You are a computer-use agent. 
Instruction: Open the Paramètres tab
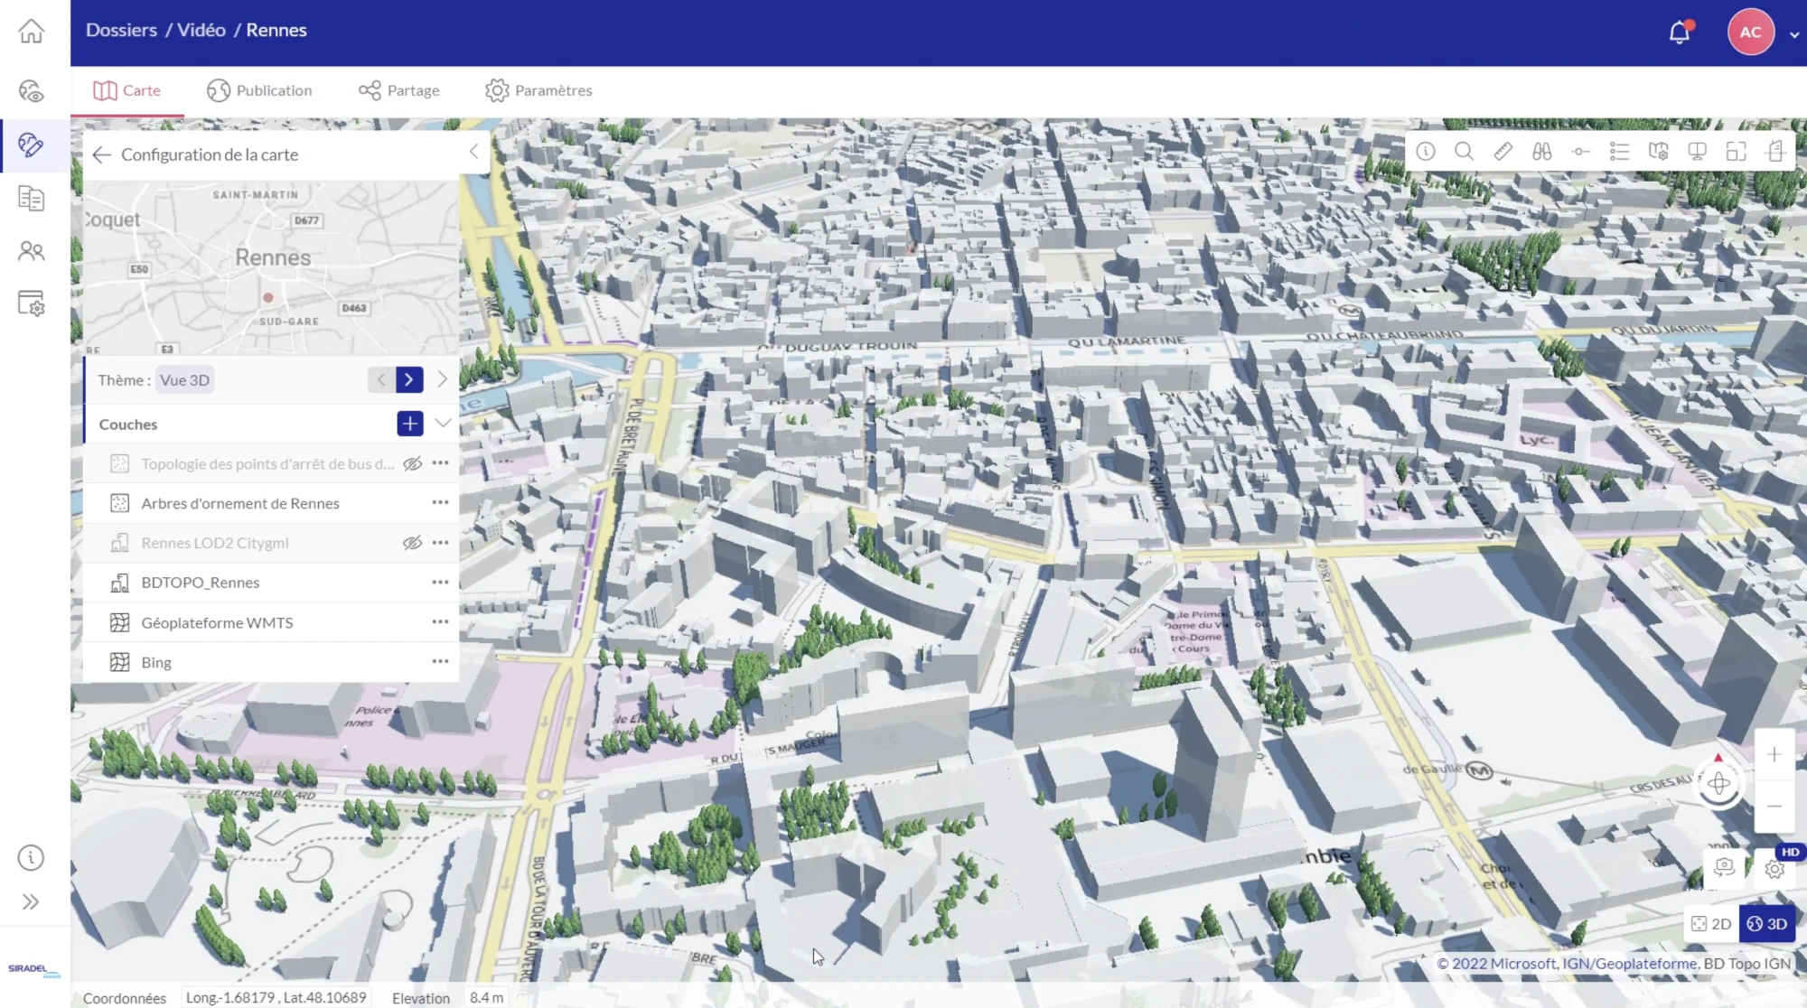tap(538, 90)
